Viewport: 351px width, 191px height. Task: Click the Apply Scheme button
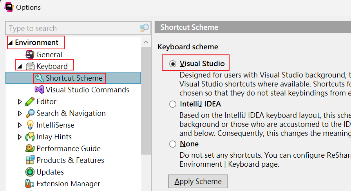pyautogui.click(x=198, y=181)
